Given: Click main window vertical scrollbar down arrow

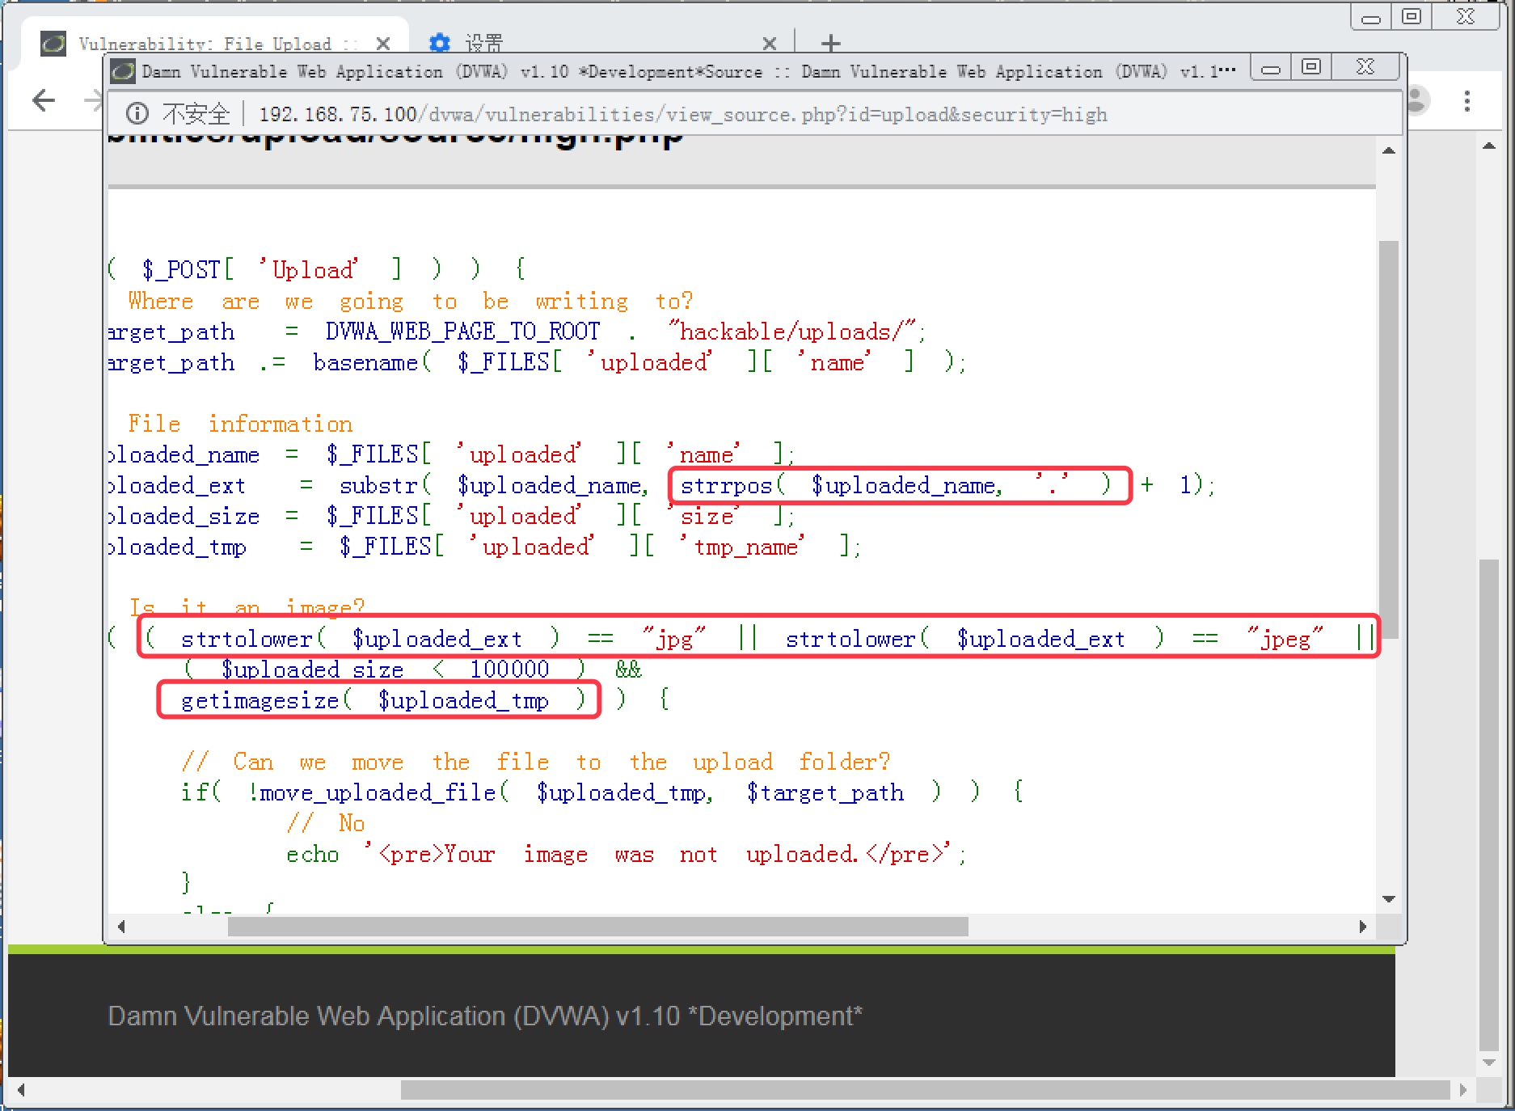Looking at the screenshot, I should coord(1489,1062).
